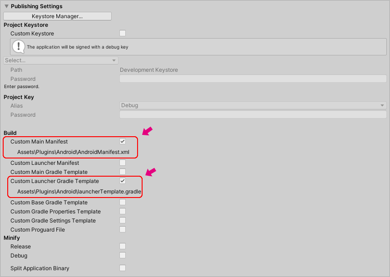Open the Alias Debug dropdown
The image size is (390, 277).
coord(253,105)
